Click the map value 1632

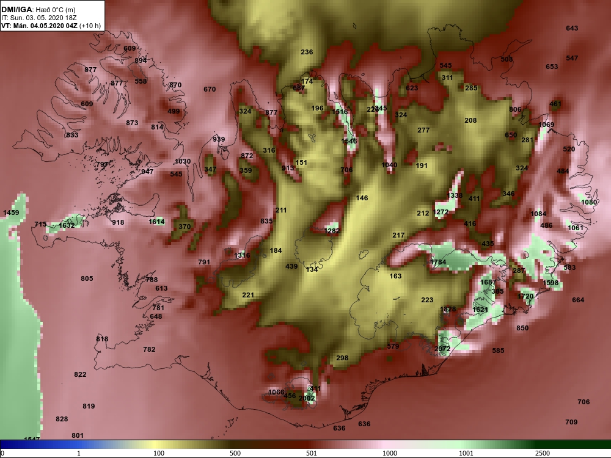click(x=67, y=225)
